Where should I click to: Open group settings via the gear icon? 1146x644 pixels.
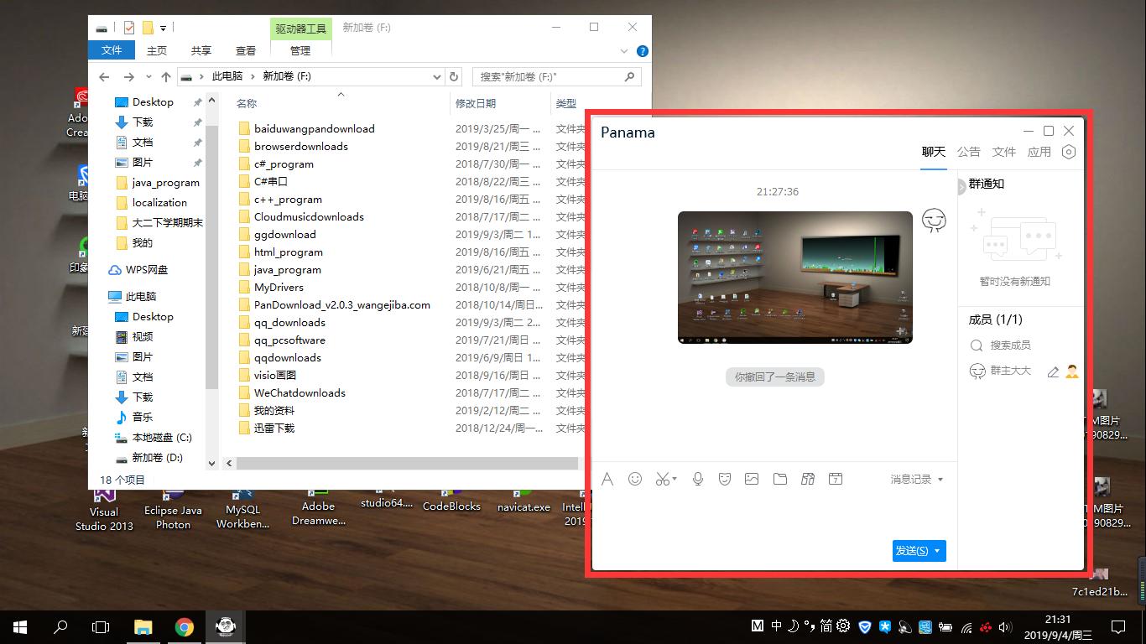(x=1068, y=152)
